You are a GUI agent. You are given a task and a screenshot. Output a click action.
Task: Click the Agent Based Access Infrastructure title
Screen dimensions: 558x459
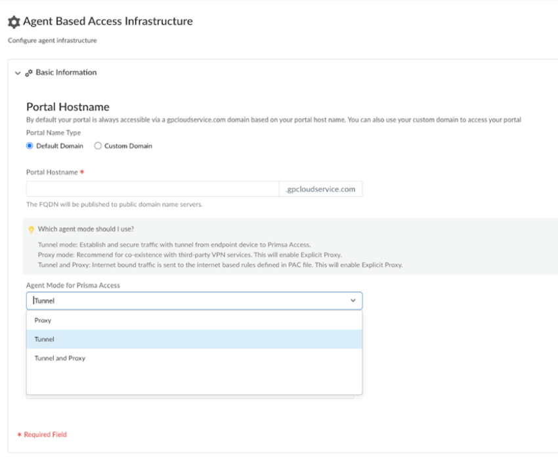tap(108, 22)
